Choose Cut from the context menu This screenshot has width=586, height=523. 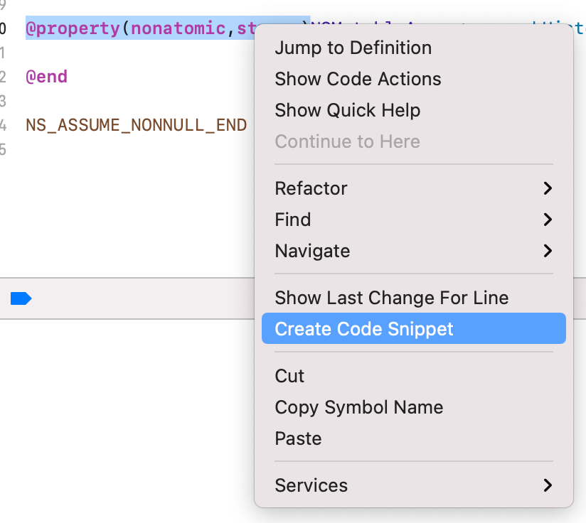pos(289,376)
